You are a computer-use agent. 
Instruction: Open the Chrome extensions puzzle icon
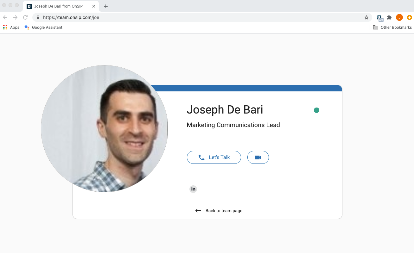pos(389,17)
